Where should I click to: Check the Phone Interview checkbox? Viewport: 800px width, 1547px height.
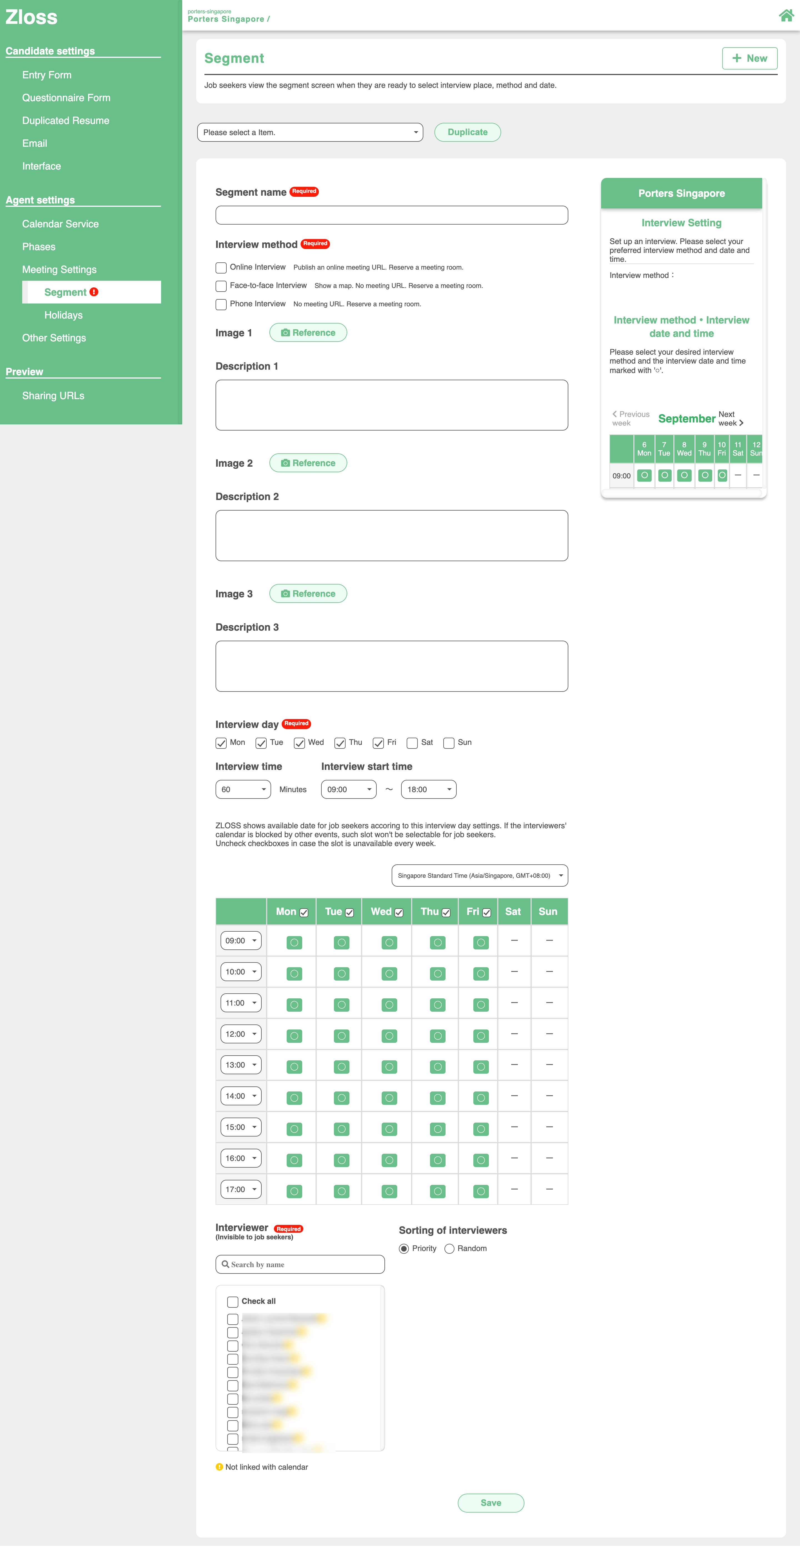click(x=221, y=304)
